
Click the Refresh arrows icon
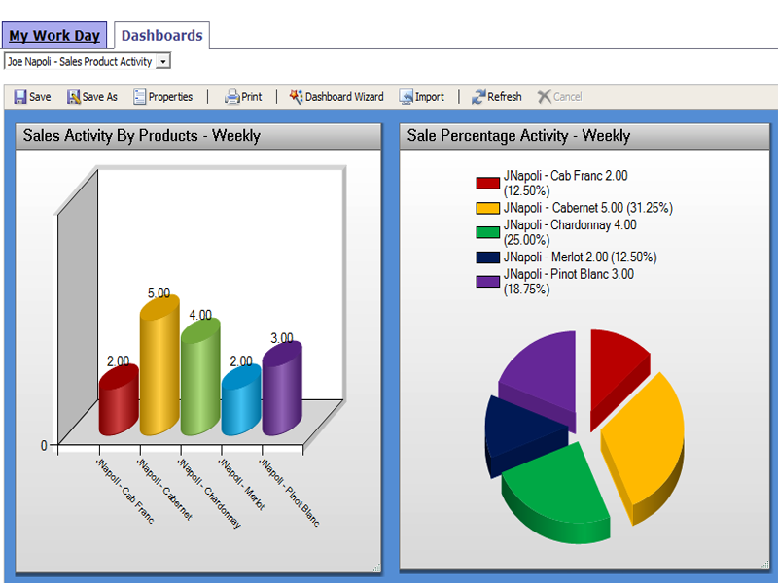click(x=478, y=97)
